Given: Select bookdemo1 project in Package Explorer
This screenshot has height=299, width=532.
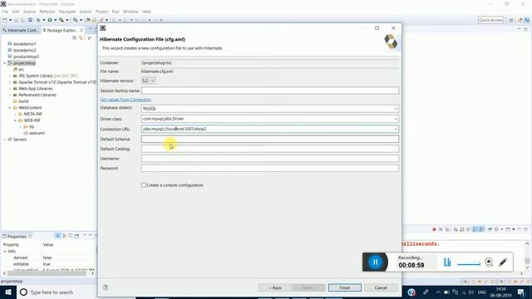Looking at the screenshot, I should point(24,44).
